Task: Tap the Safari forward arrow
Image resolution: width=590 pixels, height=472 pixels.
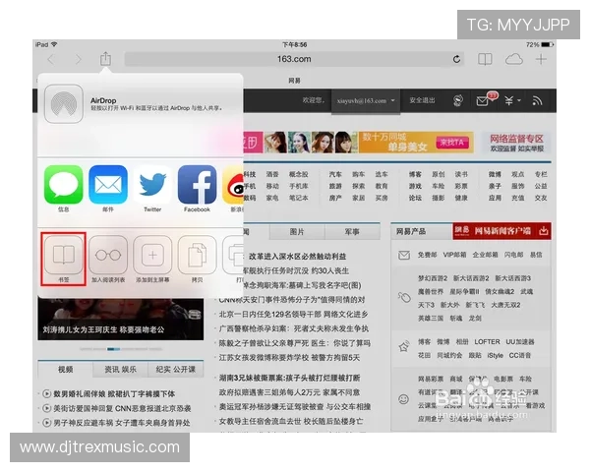Action: coord(78,59)
